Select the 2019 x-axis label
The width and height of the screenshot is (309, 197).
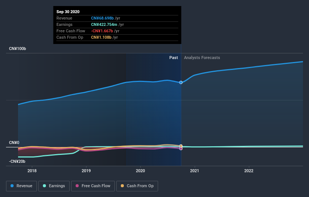pyautogui.click(x=86, y=171)
